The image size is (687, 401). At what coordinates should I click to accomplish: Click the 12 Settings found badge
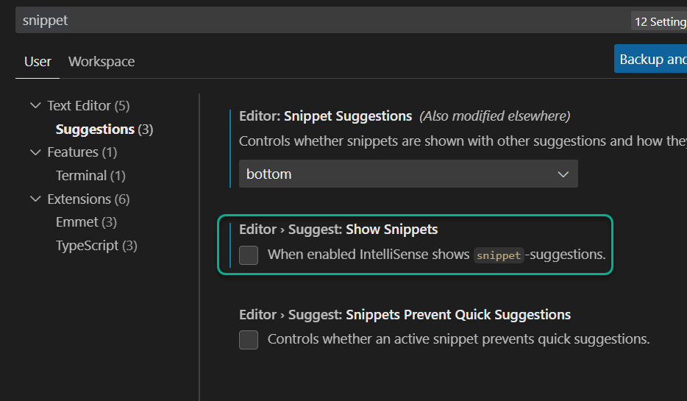[x=659, y=21]
